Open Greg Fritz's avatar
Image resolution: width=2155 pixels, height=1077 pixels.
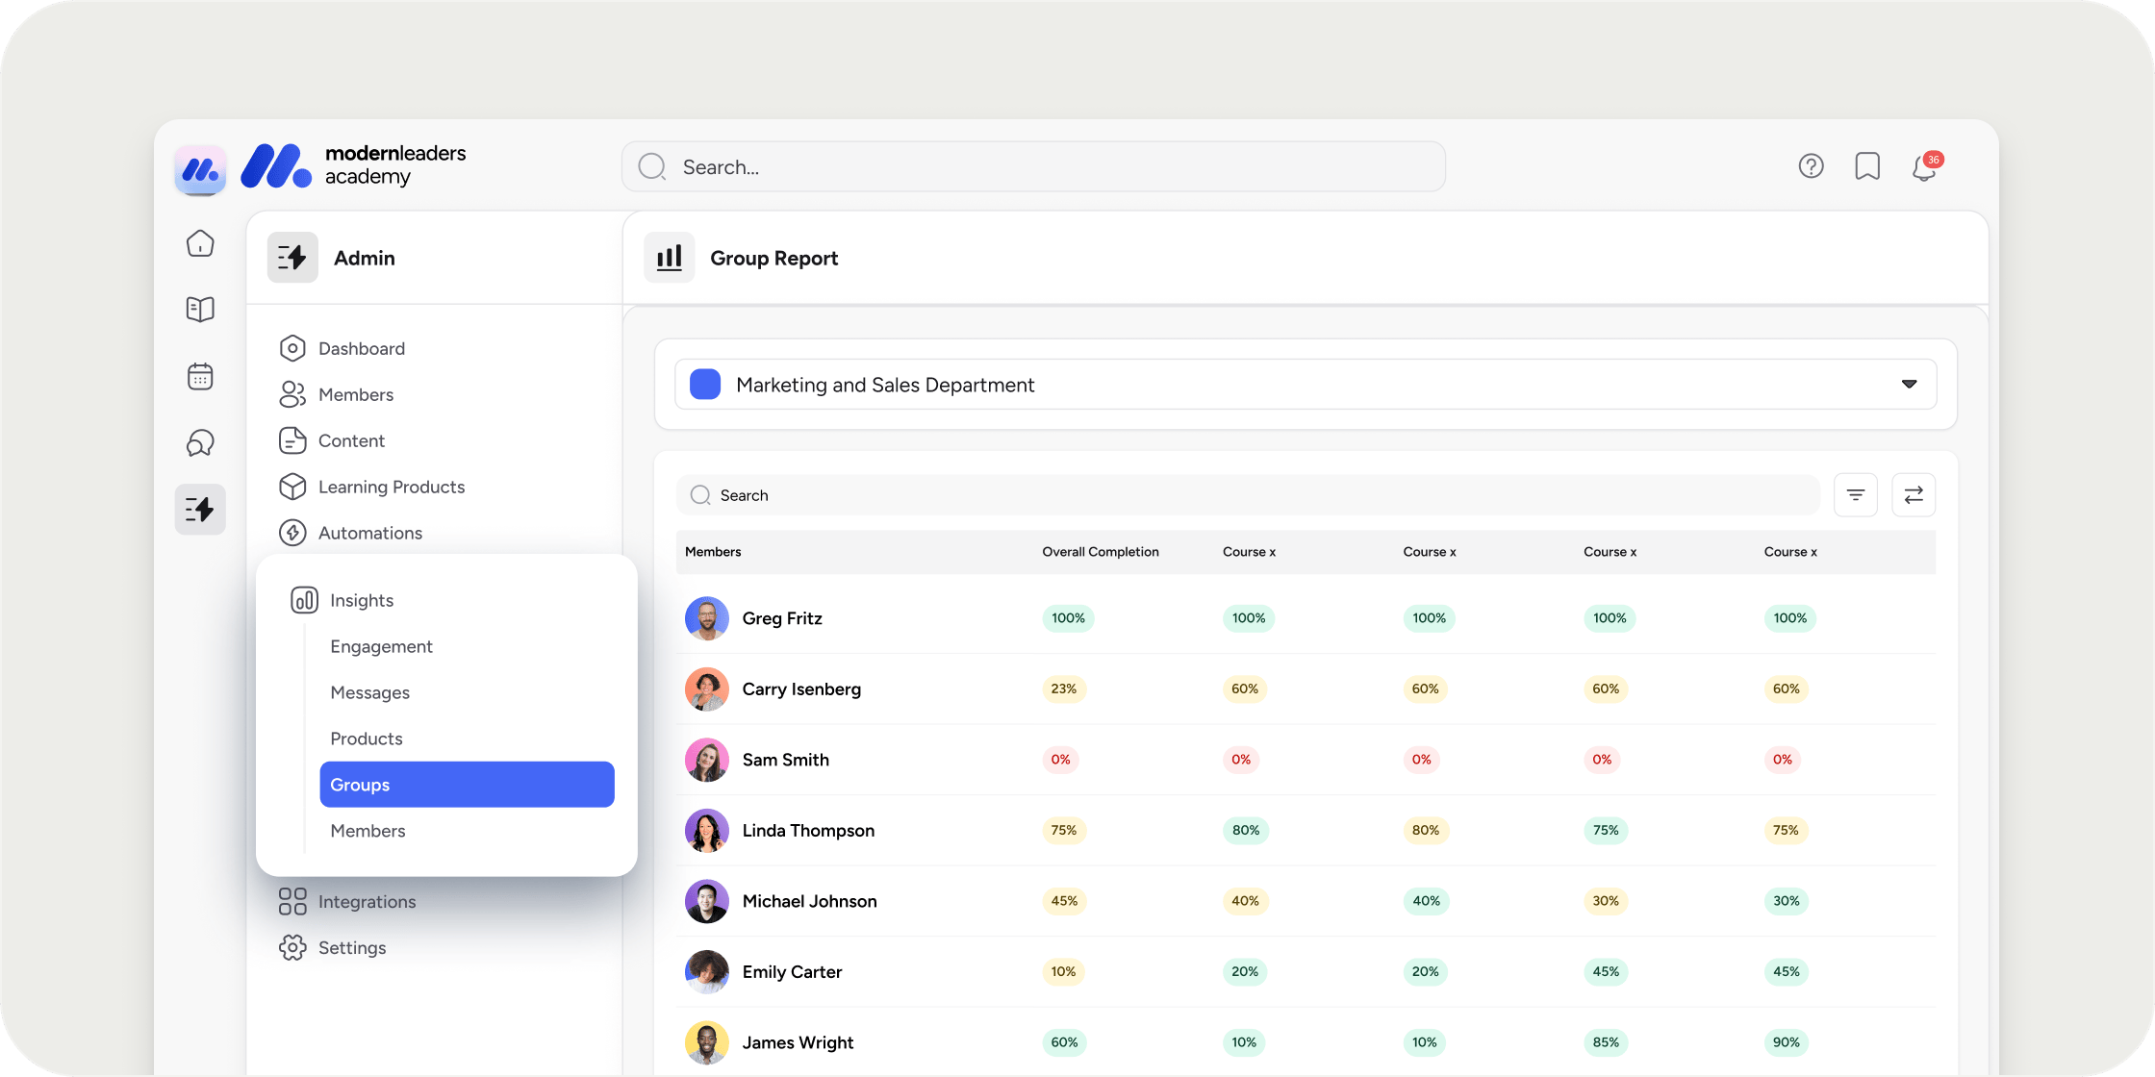[707, 618]
